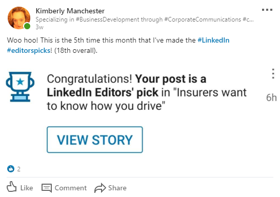Open the notification's vertical three-dot menu
280x197 pixels.
[273, 73]
